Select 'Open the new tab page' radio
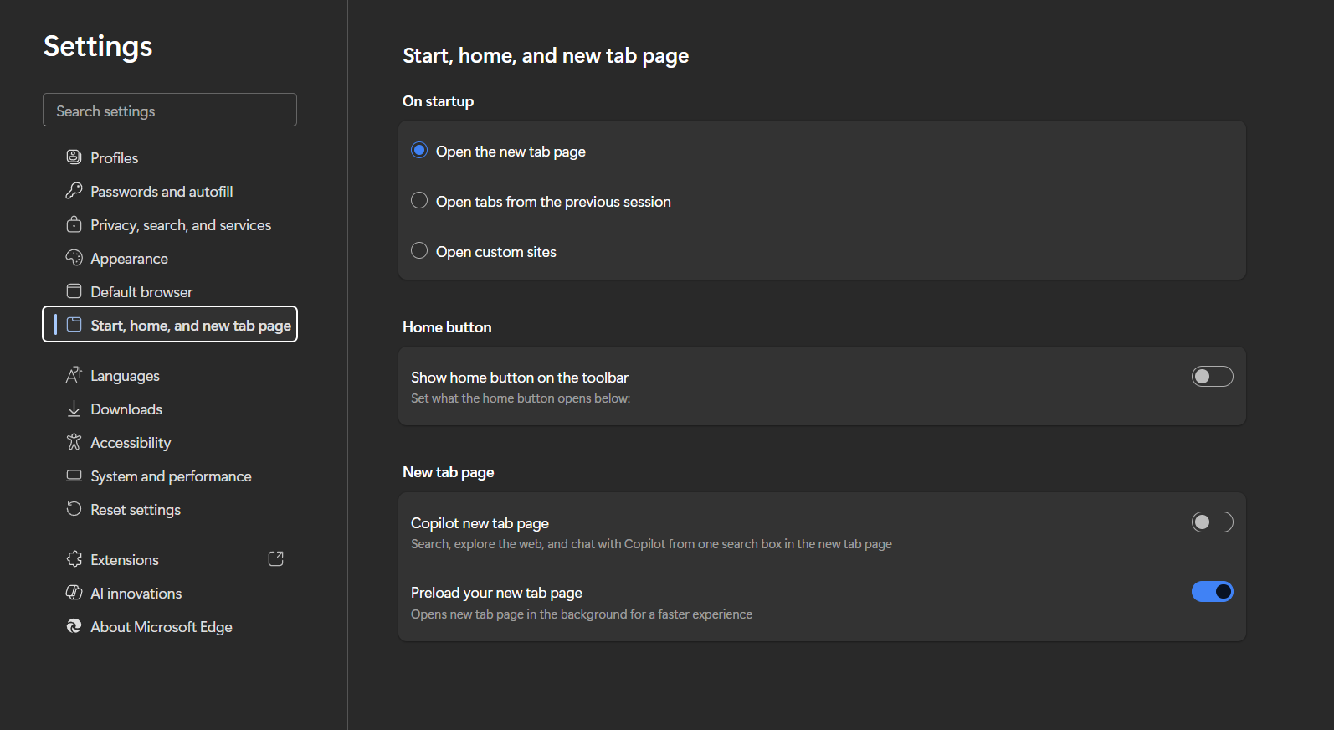Screen dimensions: 1334x730 click(x=419, y=151)
